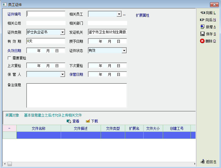Expand the 相关员工 dropdown

[119, 14]
